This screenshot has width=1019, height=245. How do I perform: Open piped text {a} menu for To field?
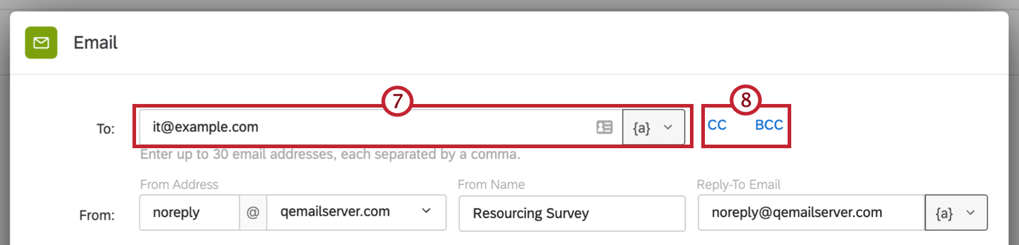click(653, 127)
